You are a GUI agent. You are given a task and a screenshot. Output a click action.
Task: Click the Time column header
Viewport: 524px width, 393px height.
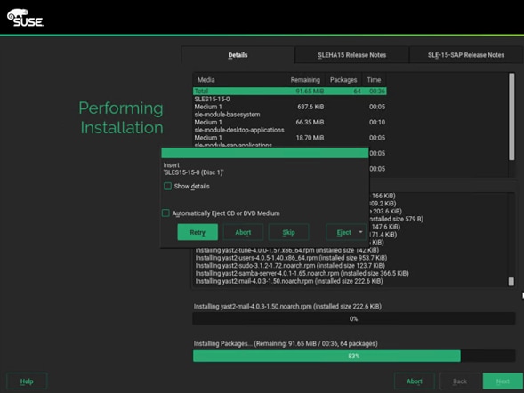374,80
